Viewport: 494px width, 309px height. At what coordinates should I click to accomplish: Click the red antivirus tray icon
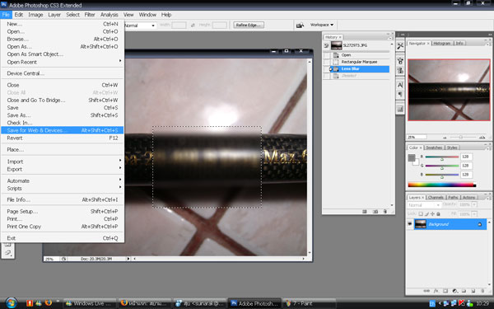point(462,303)
